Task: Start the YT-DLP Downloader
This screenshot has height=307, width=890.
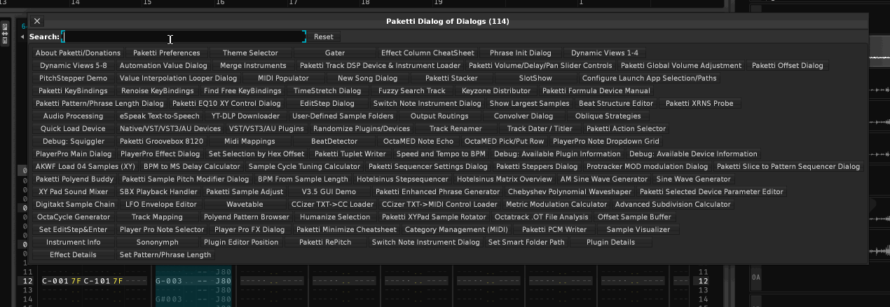Action: pyautogui.click(x=245, y=116)
